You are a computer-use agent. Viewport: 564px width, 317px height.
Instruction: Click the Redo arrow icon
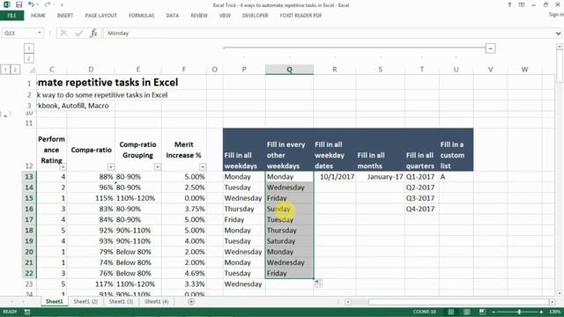click(x=47, y=4)
